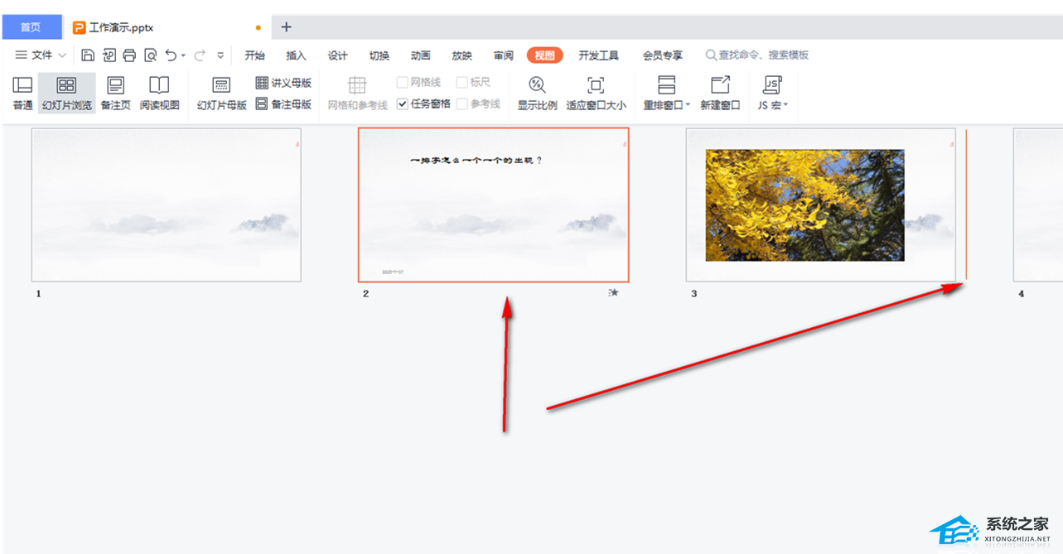The width and height of the screenshot is (1063, 554).
Task: Click the Print Preview icon
Action: point(150,55)
